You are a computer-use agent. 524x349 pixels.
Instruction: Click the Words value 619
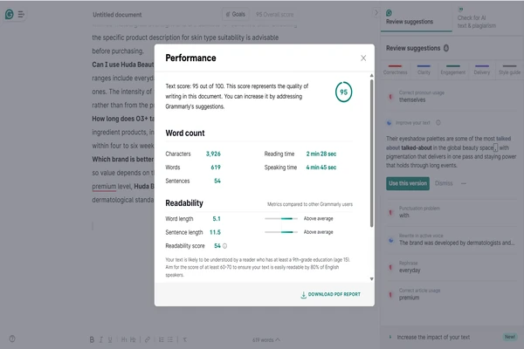(216, 168)
